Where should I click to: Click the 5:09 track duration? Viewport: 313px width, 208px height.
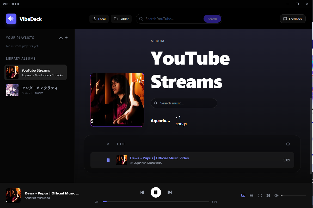287,160
